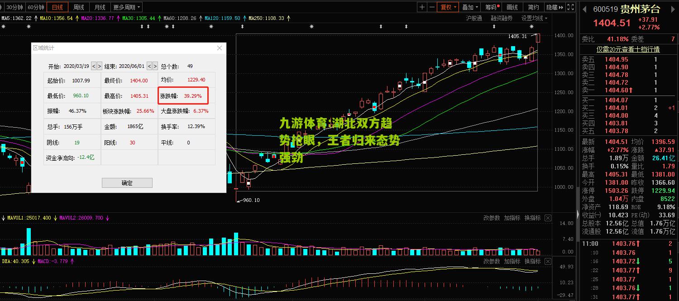
Task: Select the 周线 period tab
Action: (x=79, y=7)
